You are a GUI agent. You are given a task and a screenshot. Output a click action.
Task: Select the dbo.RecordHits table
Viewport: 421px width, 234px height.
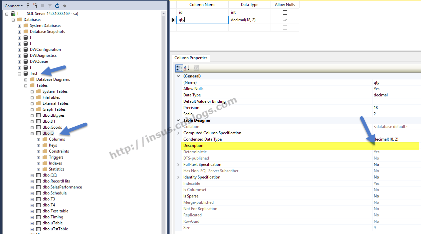pyautogui.click(x=56, y=181)
